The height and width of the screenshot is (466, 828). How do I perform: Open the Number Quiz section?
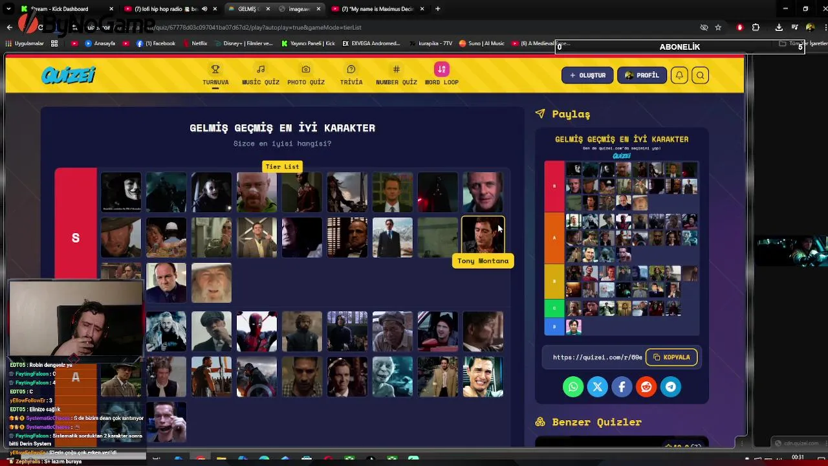click(397, 75)
